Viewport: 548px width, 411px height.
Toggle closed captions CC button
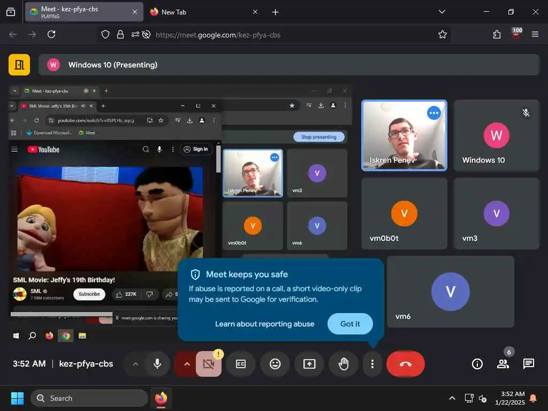coord(241,364)
